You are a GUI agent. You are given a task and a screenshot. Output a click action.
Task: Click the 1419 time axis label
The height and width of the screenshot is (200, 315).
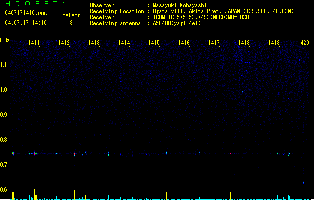coord(274,43)
